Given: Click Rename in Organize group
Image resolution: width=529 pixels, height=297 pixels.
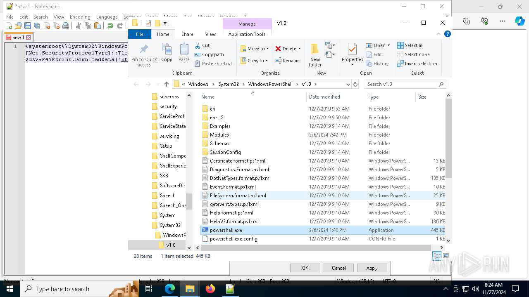Looking at the screenshot, I should tap(288, 61).
